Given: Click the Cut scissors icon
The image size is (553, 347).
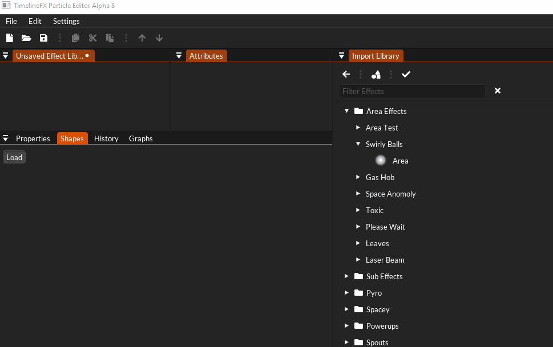Looking at the screenshot, I should pyautogui.click(x=92, y=38).
